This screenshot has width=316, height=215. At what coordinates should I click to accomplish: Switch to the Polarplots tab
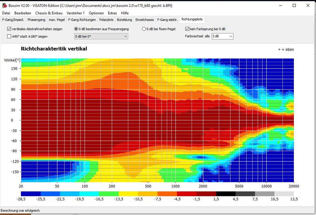107,19
